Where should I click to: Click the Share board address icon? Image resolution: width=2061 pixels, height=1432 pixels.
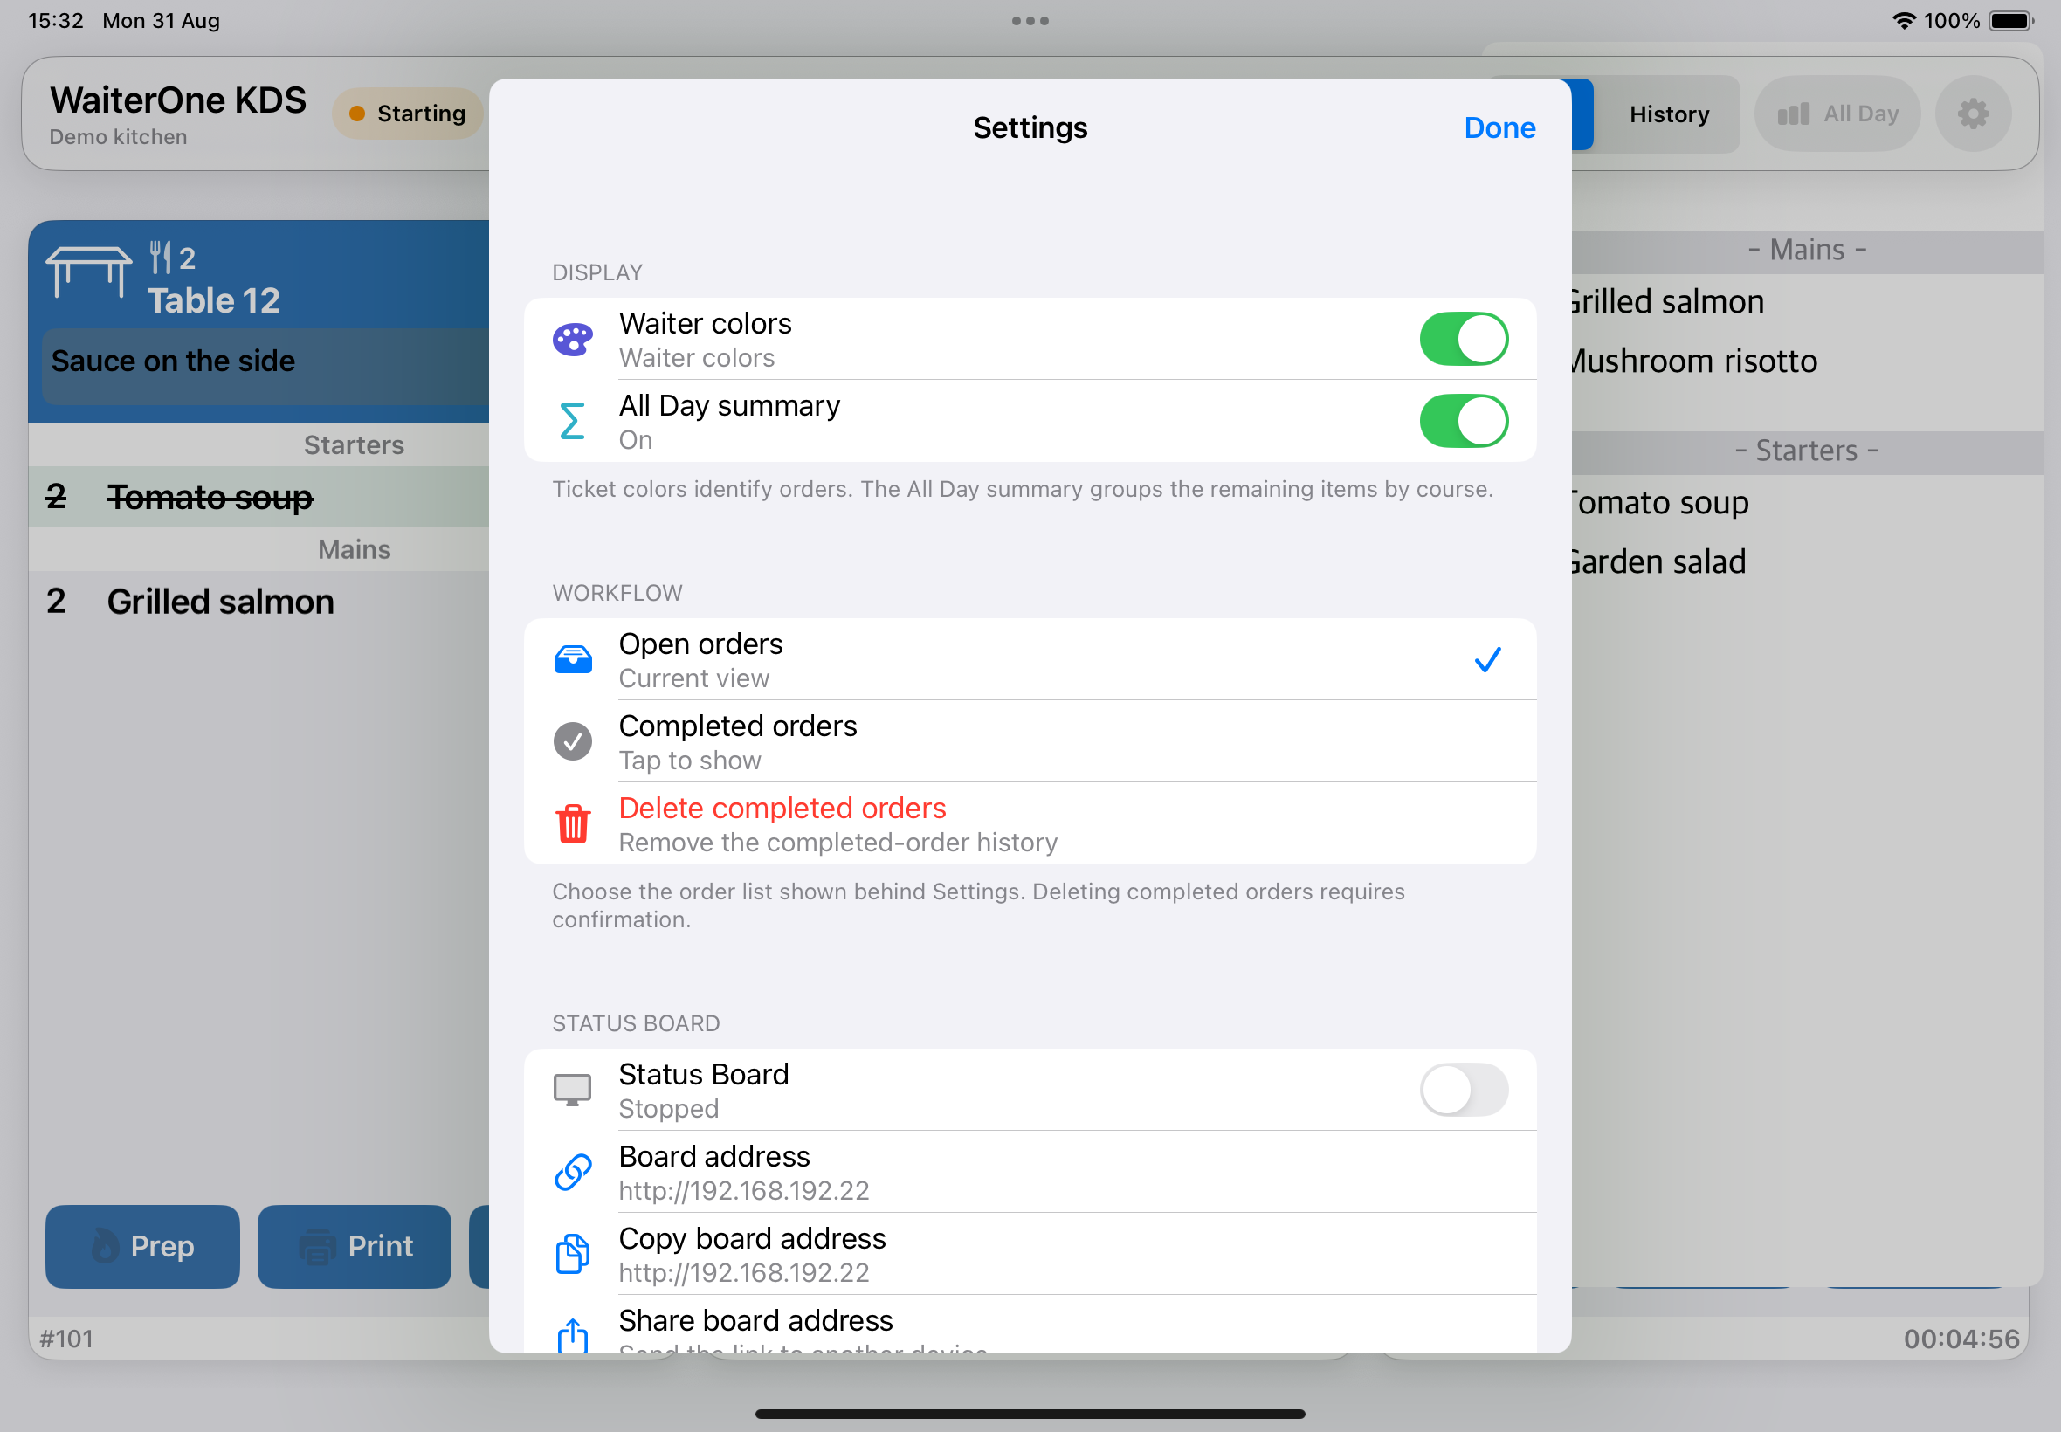pos(572,1335)
